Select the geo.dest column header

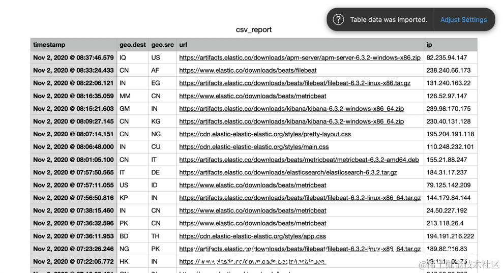click(132, 45)
